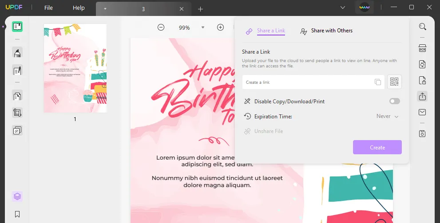This screenshot has width=440, height=223.
Task: Expand the Expiration Time Never dropdown
Action: click(388, 116)
